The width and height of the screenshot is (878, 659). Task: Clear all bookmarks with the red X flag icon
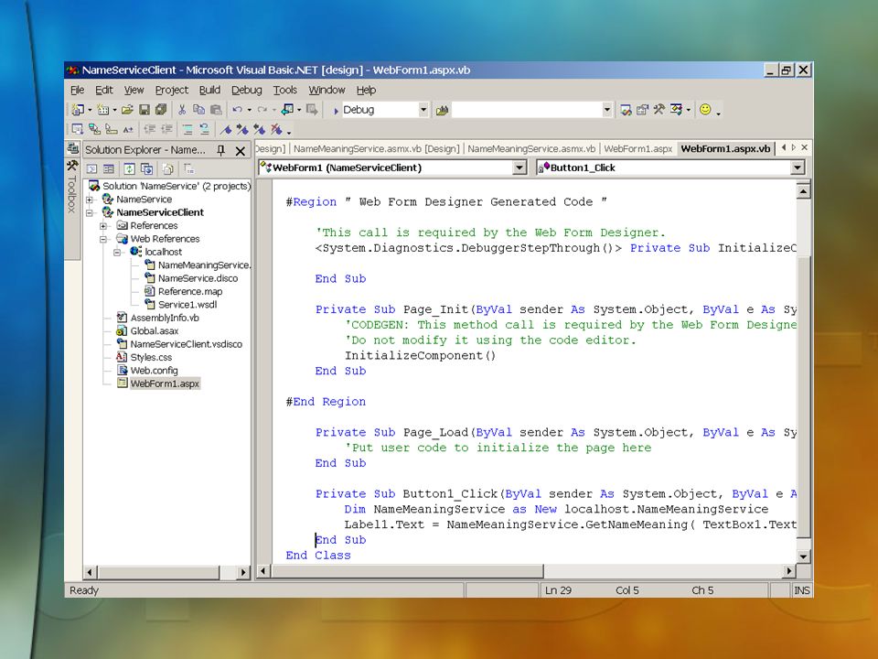(x=276, y=130)
